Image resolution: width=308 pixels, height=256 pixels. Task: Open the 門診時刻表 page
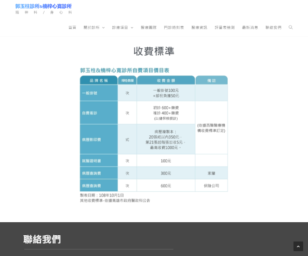tap(174, 28)
